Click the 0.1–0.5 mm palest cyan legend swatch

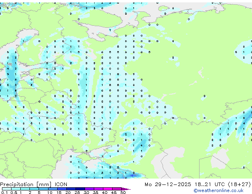coord(7,189)
